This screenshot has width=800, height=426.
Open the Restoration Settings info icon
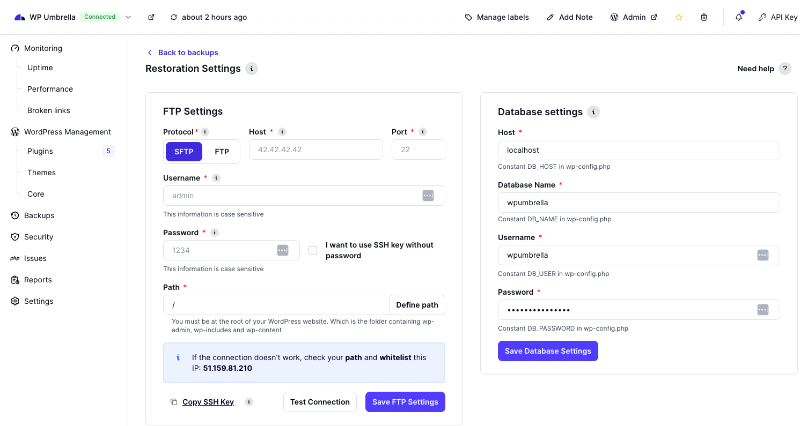(x=252, y=69)
